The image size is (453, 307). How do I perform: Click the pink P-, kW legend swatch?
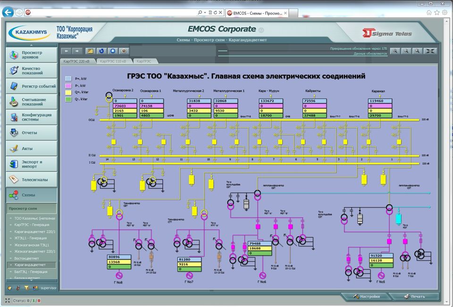point(68,86)
